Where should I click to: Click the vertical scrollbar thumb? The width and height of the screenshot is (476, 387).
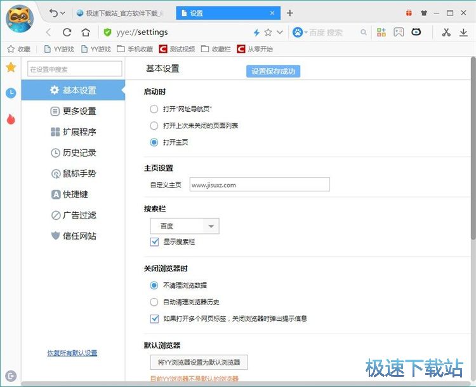pos(473,148)
